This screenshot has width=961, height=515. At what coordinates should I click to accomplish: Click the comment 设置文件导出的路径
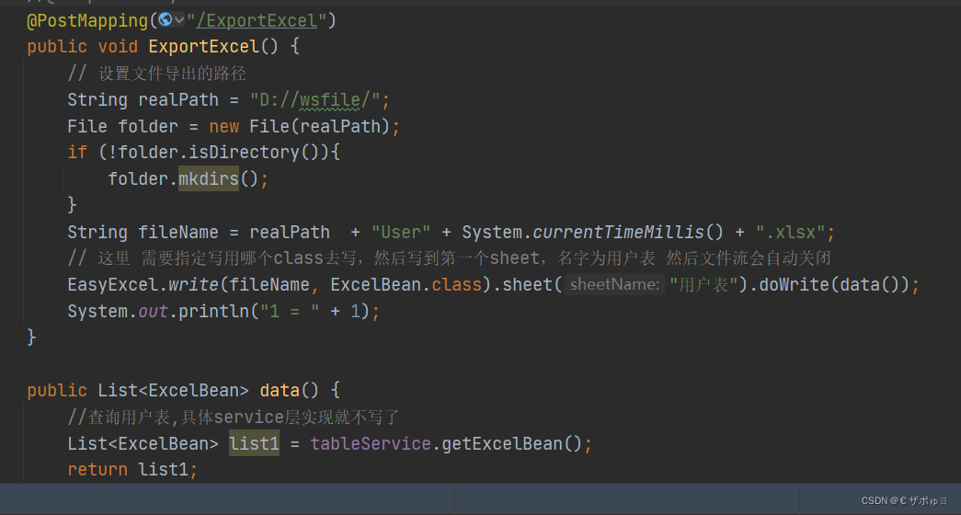(x=157, y=74)
